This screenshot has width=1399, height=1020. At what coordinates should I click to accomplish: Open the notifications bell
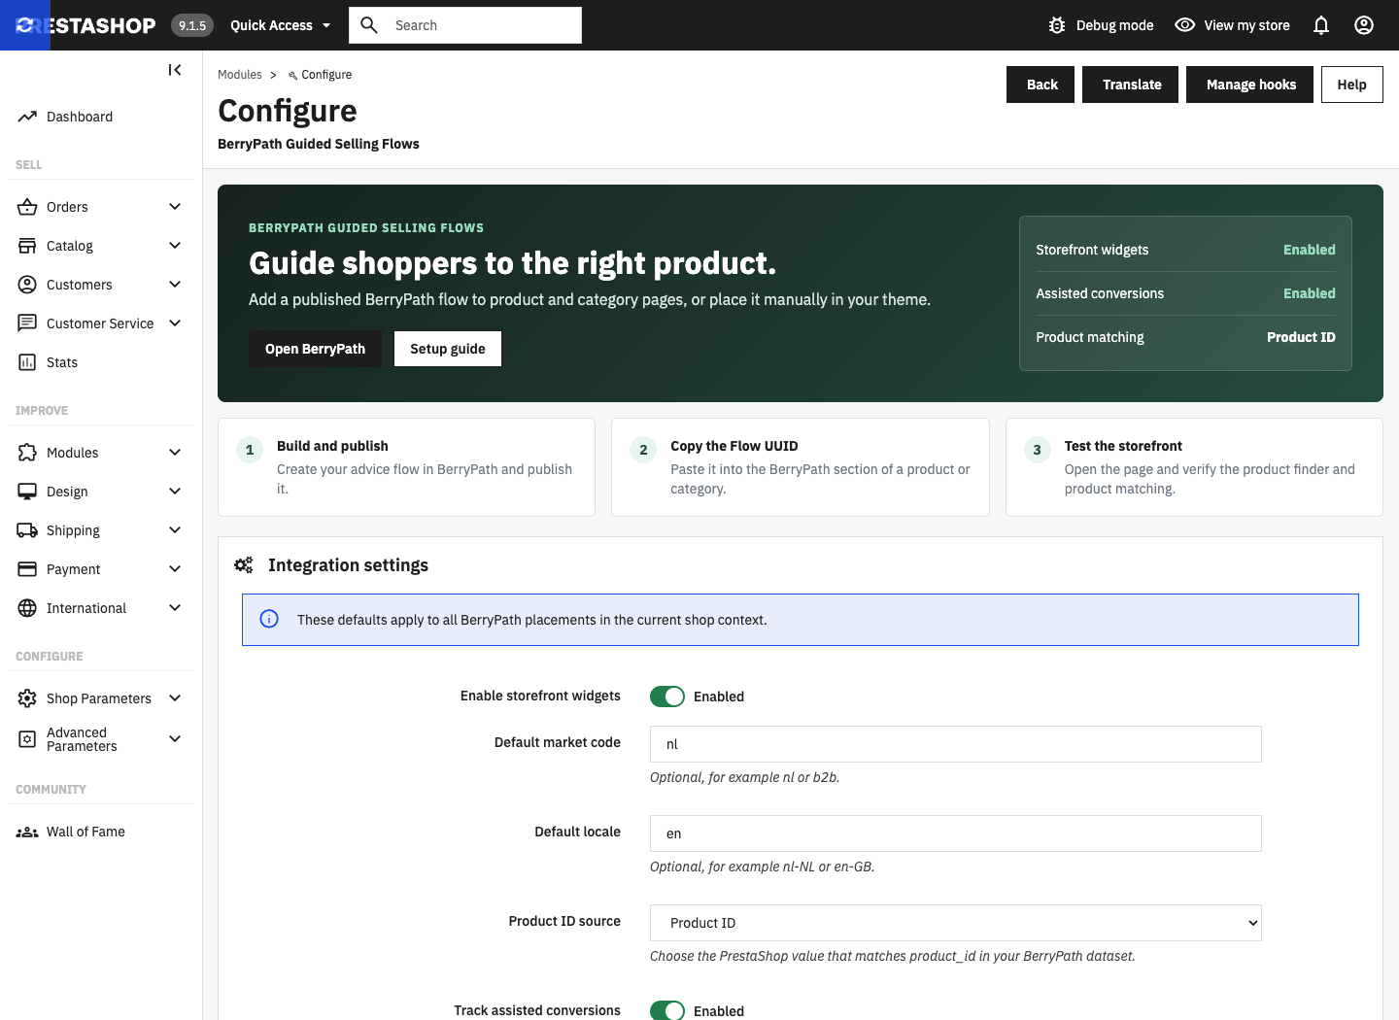(1321, 25)
